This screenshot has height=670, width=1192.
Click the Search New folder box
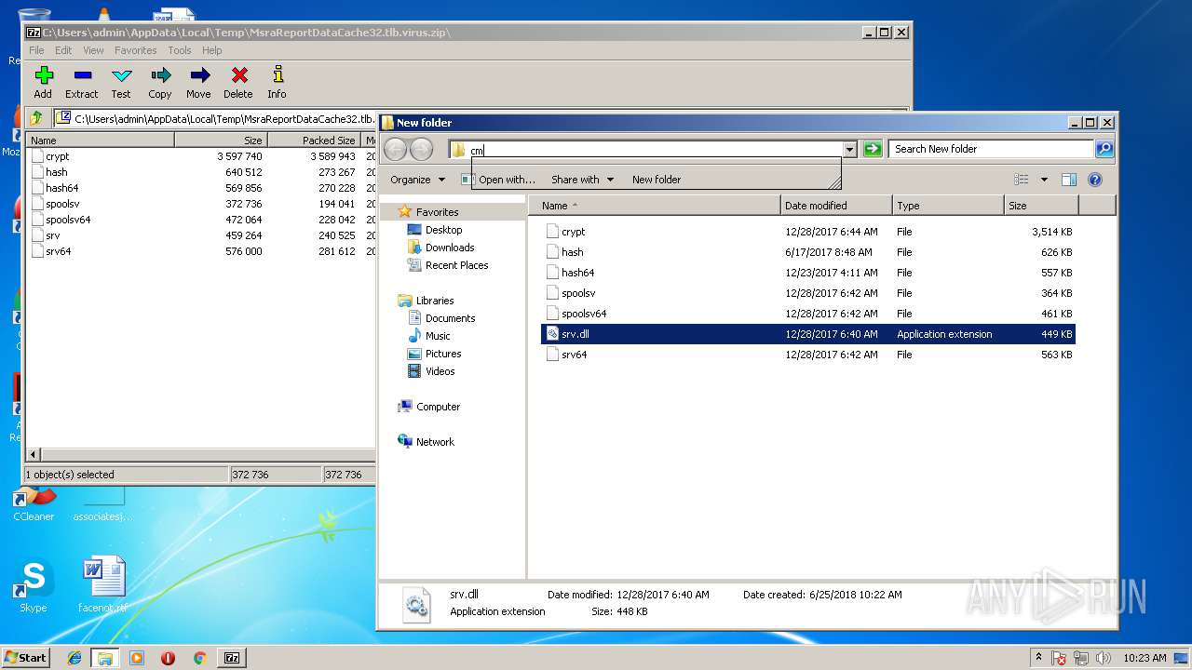(x=991, y=149)
